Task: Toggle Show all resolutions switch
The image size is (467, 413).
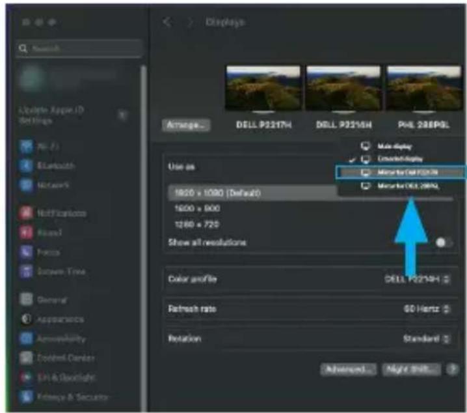Action: (444, 242)
